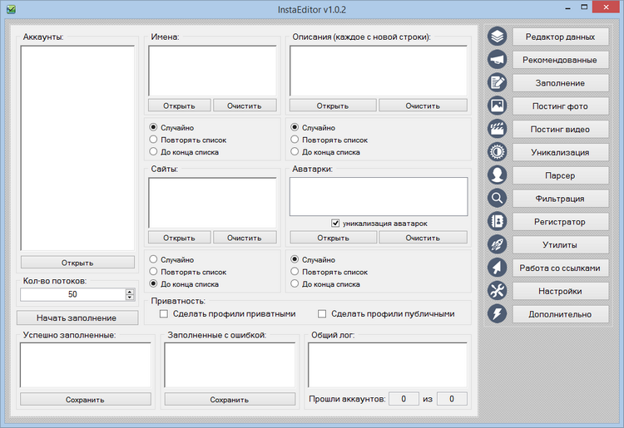
Task: Click the picture icon for Постинг фото
Action: 498,106
